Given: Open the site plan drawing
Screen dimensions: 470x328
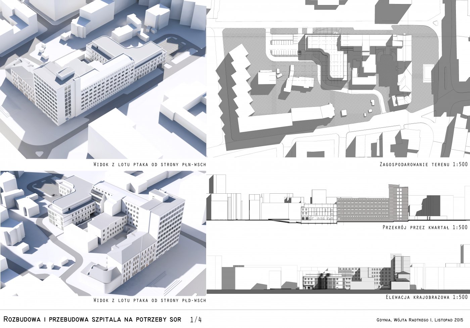Looking at the screenshot, I should coord(338,79).
